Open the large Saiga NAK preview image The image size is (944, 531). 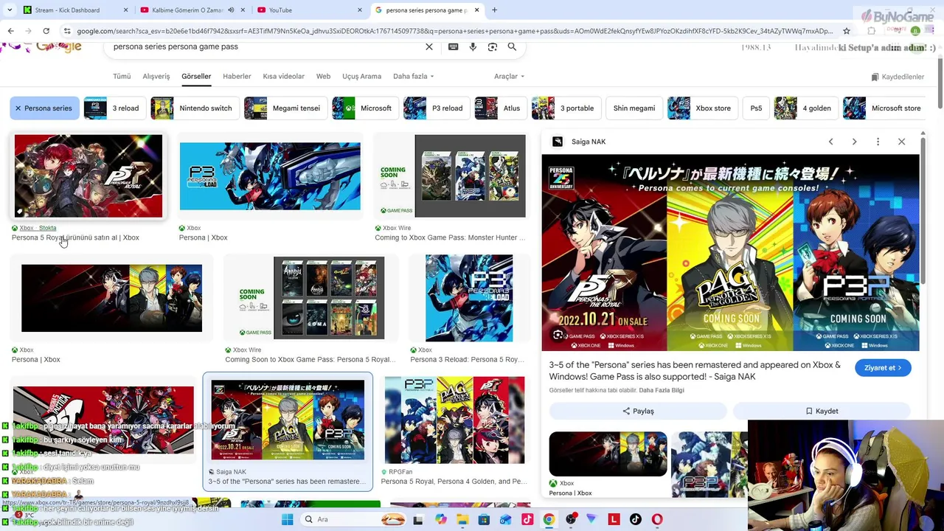731,253
